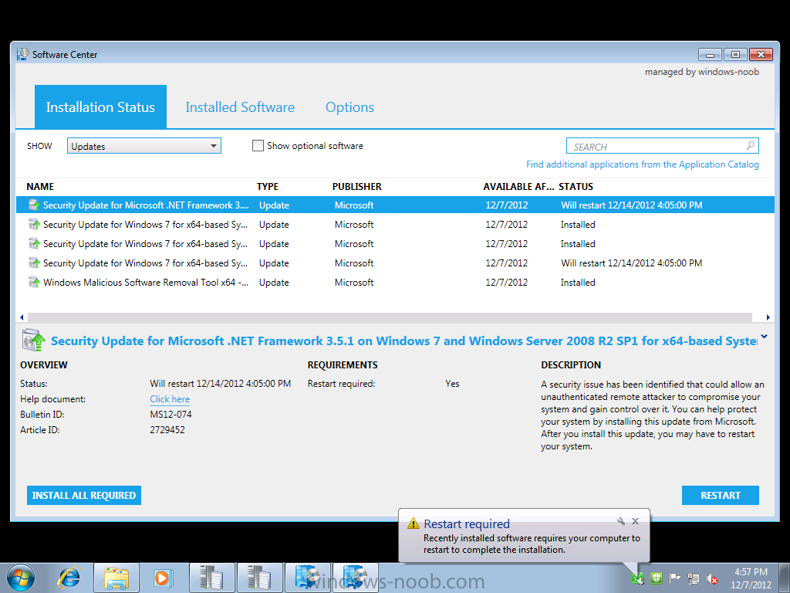Open Find additional applications Application Catalog link
The width and height of the screenshot is (790, 593).
click(643, 164)
